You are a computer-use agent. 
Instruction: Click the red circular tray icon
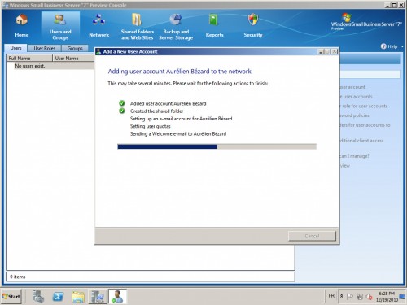tap(369, 297)
